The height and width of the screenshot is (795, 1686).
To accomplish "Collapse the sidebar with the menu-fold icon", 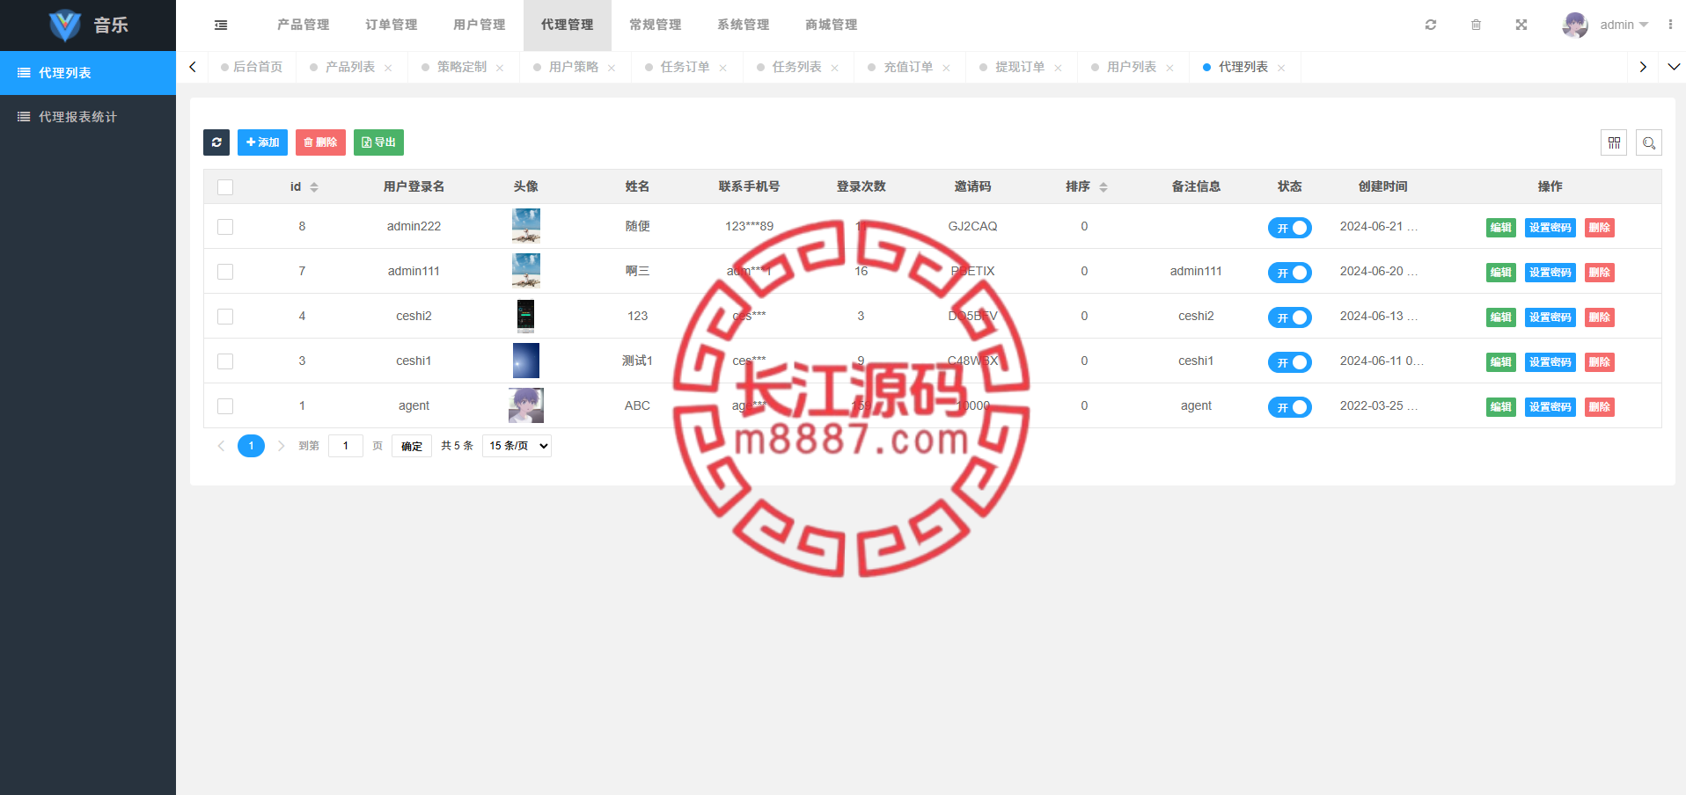I will tap(221, 25).
